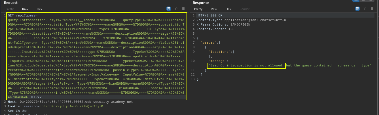Image resolution: width=379 pixels, height=115 pixels.
Task: Open Response panel options menu
Action: pyautogui.click(x=372, y=9)
